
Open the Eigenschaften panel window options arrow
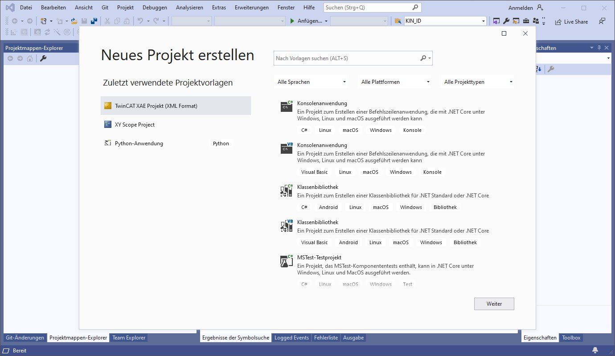coord(592,48)
